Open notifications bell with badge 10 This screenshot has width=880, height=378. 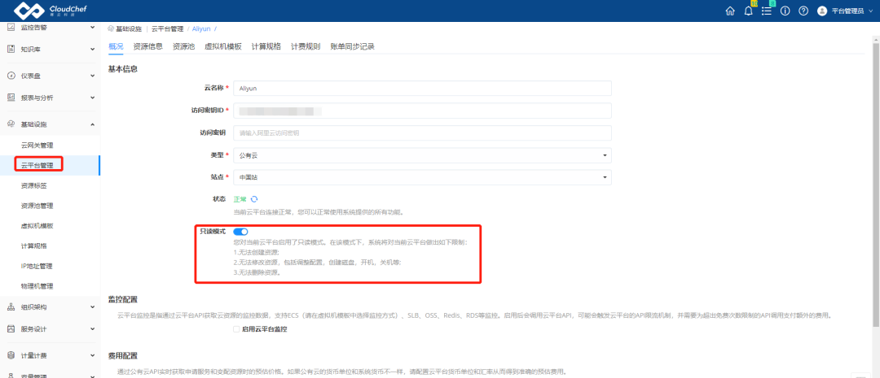tap(749, 11)
